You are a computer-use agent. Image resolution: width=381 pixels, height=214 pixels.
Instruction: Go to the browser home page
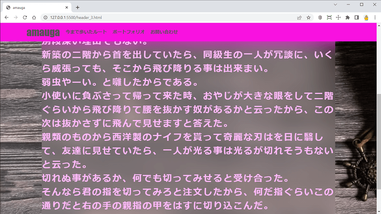[x=34, y=17]
